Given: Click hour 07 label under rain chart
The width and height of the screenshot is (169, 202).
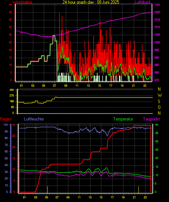Looking at the screenshot, I should (57, 197).
